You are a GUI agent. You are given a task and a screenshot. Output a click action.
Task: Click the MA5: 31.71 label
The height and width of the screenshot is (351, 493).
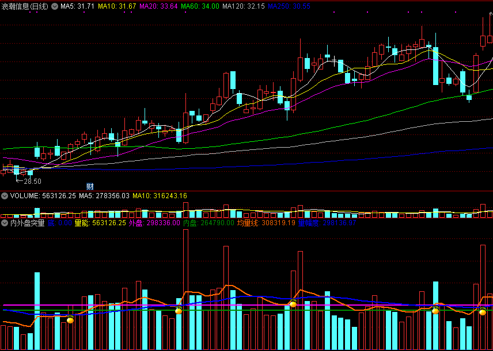(78, 6)
